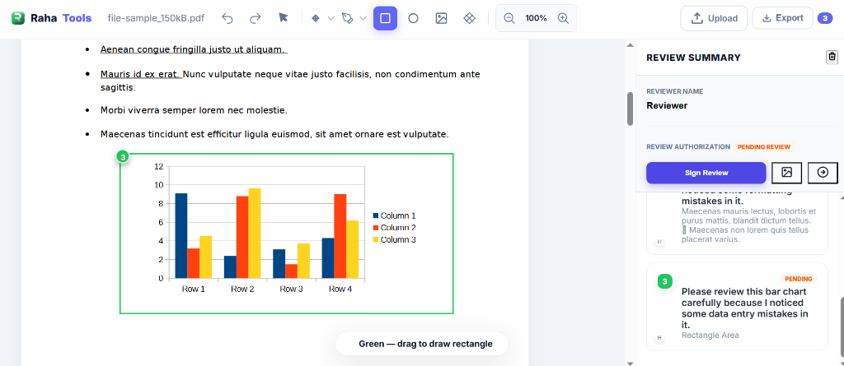
Task: Click the document vertical scrollbar thumb
Action: coord(631,109)
